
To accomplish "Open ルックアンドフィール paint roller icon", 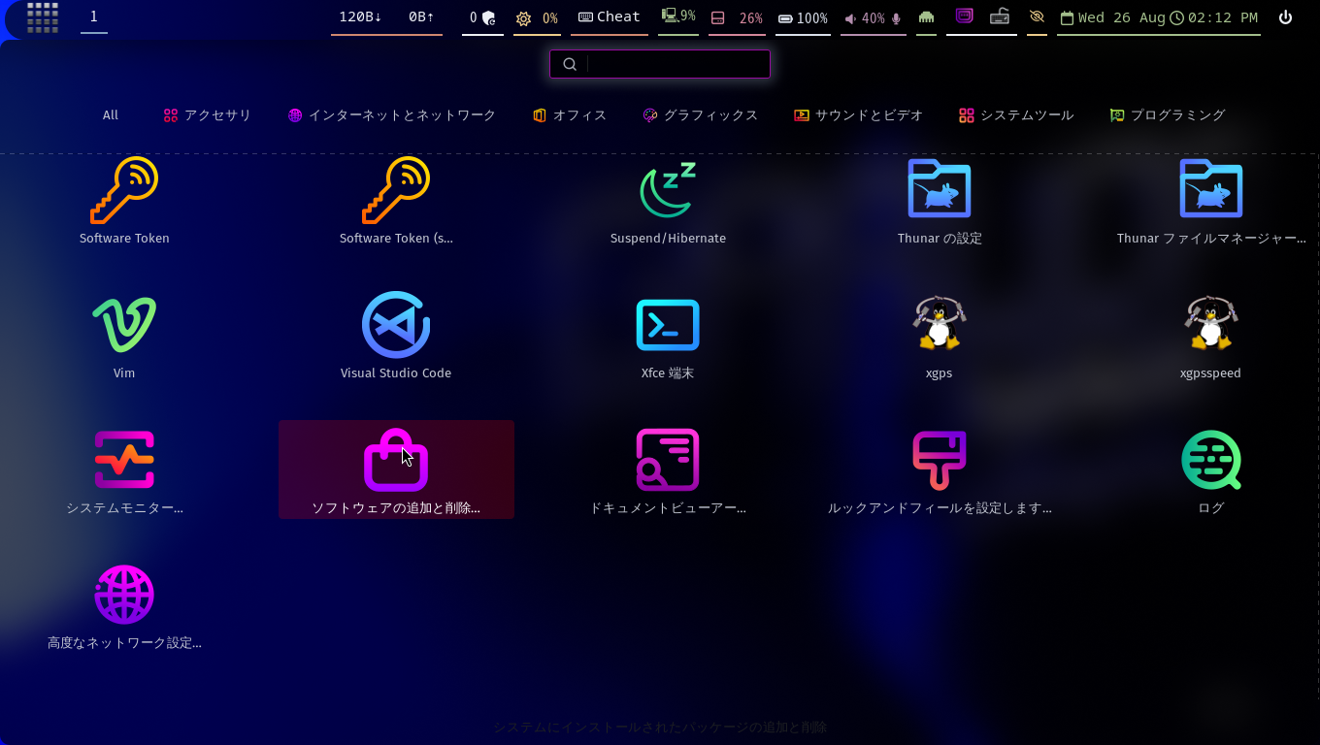I will click(x=940, y=460).
